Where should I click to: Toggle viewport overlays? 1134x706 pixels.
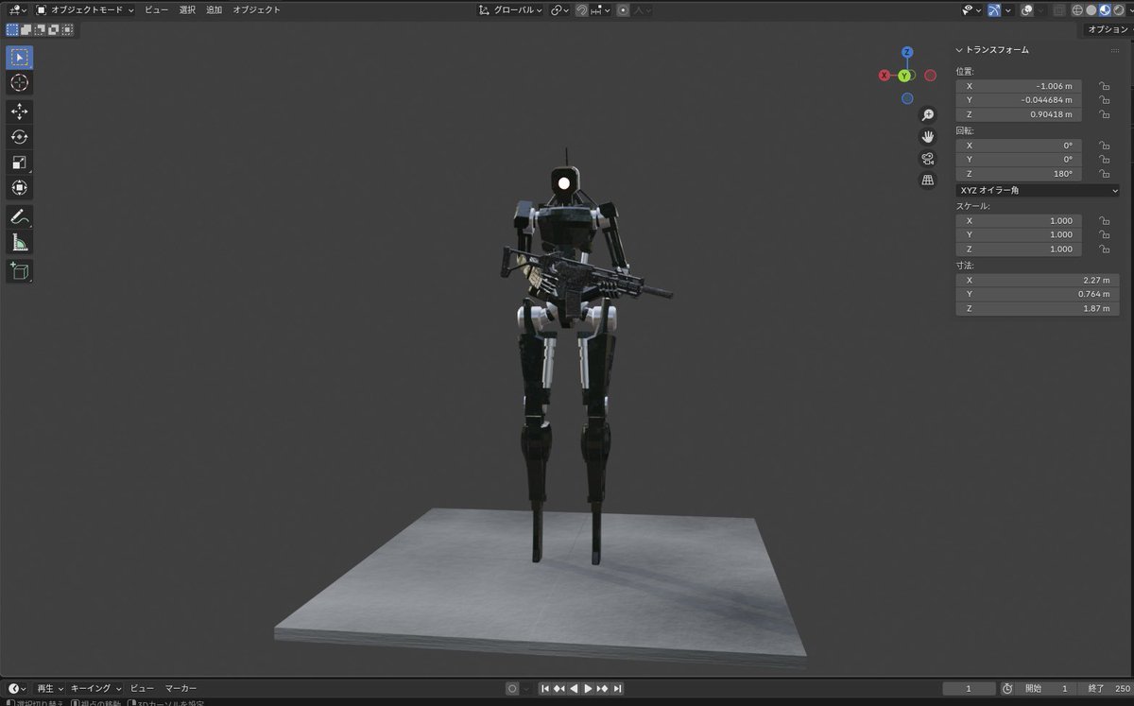pyautogui.click(x=1026, y=10)
